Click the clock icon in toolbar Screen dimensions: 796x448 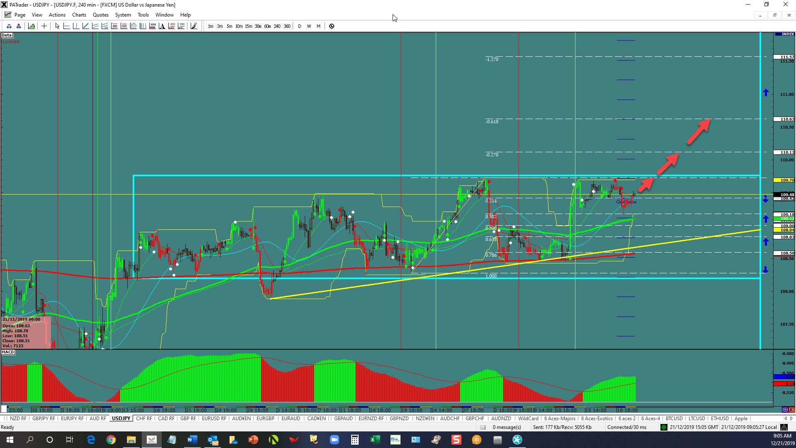(332, 26)
